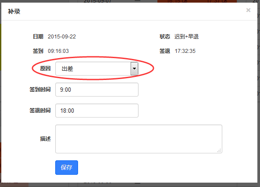The height and width of the screenshot is (187, 260).
Task: Click the edit icon beside 17:37 in the background
Action: point(225,1)
